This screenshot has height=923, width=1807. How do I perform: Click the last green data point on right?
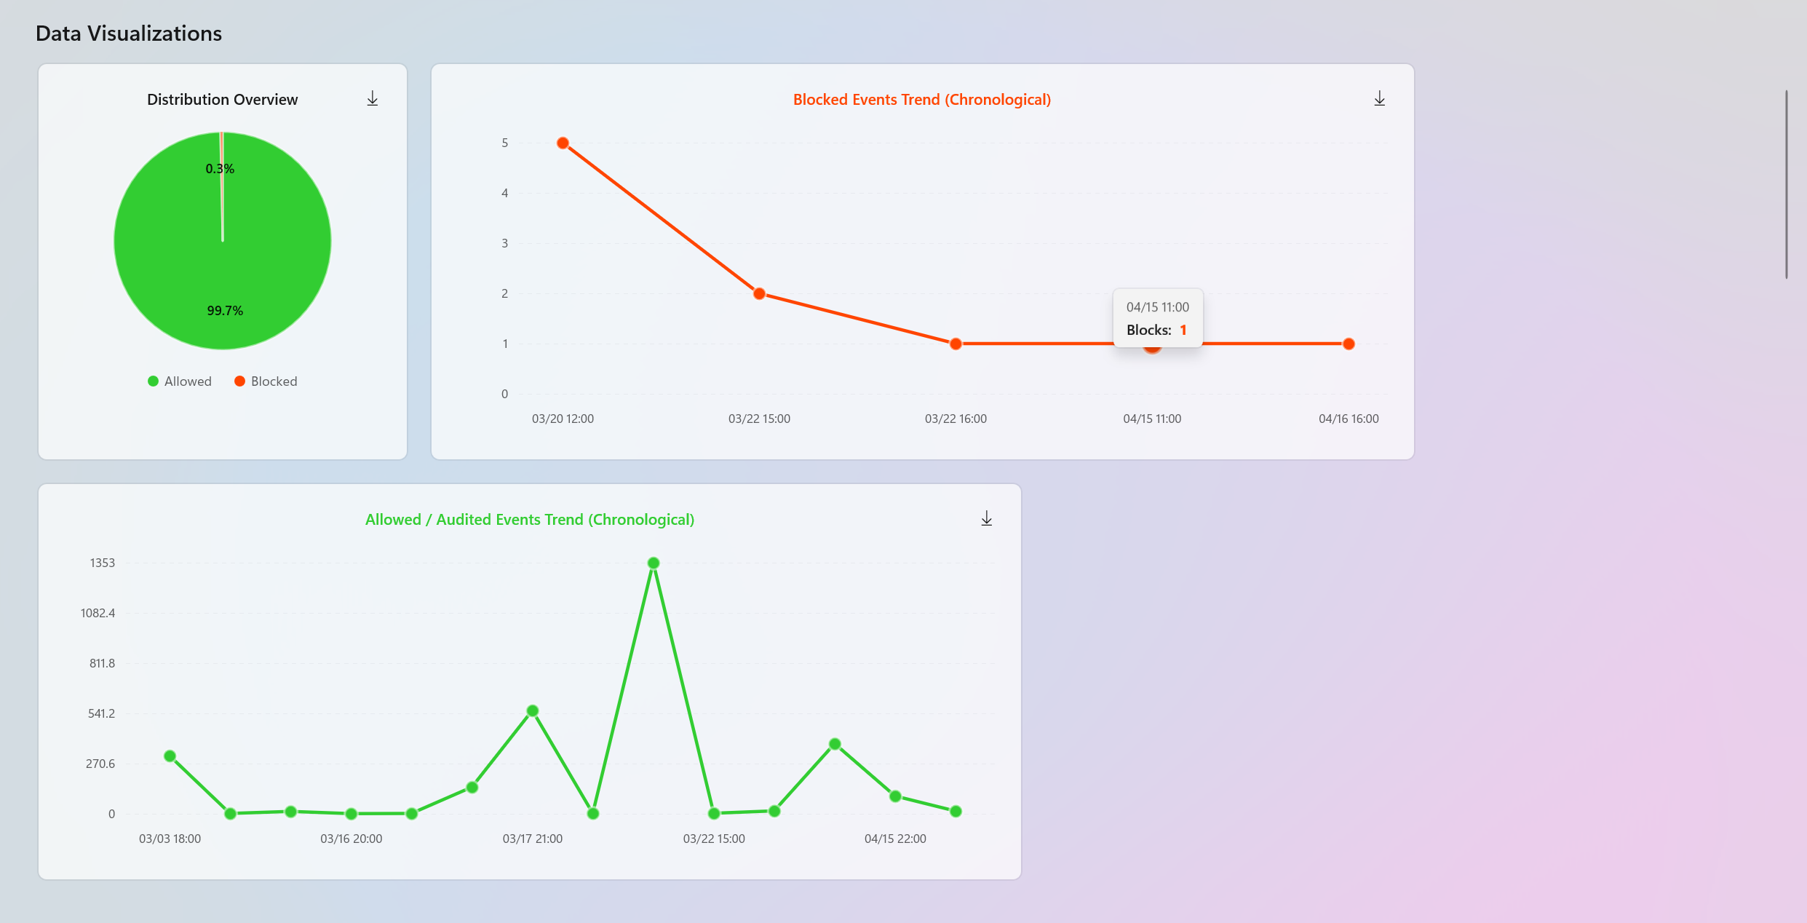point(956,812)
